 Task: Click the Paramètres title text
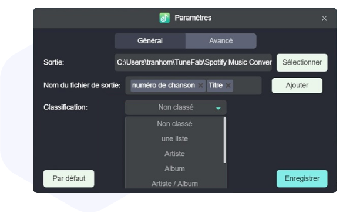click(193, 18)
